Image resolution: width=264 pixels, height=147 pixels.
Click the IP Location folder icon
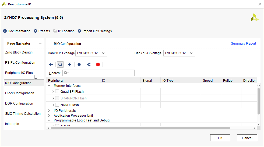click(x=55, y=31)
